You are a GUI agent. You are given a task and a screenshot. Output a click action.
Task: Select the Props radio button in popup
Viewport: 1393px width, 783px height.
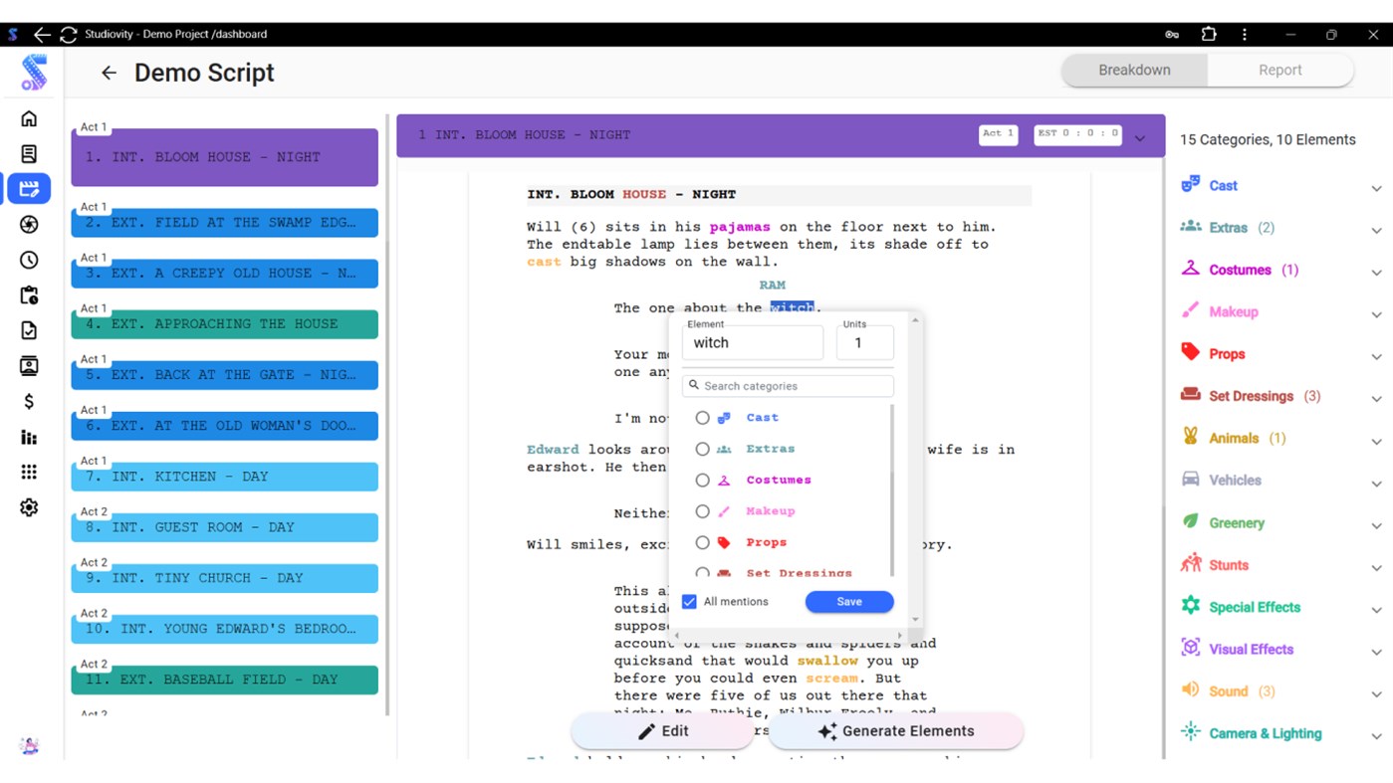(702, 542)
